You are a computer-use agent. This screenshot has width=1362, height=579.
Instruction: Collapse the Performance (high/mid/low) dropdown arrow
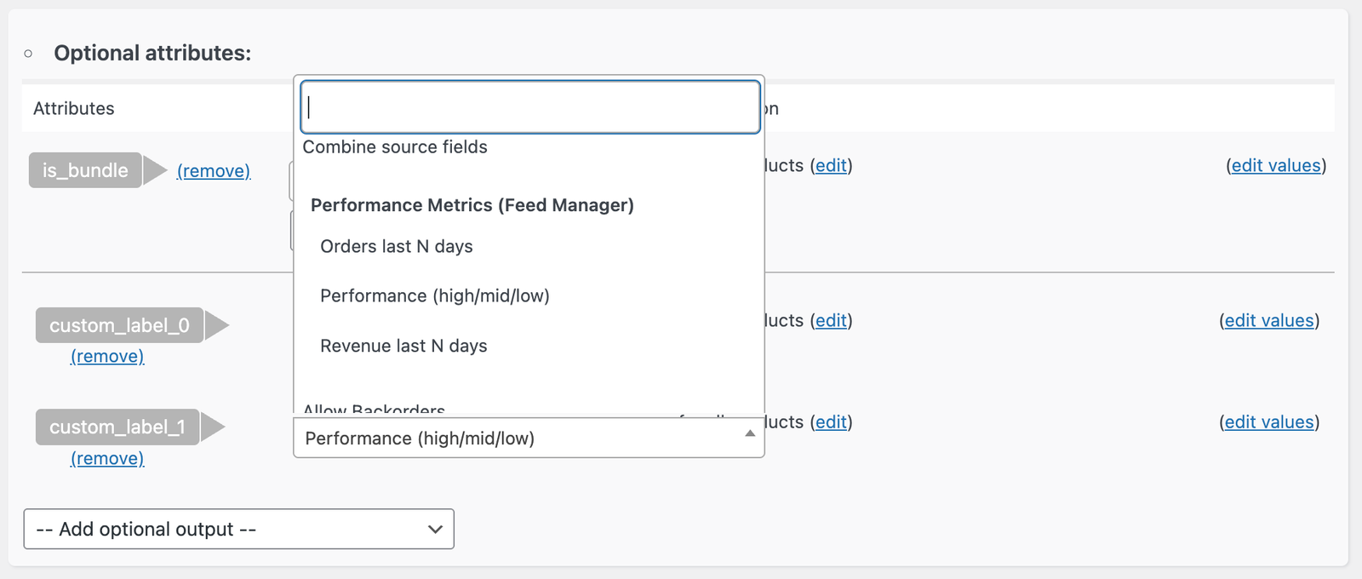[x=749, y=434]
